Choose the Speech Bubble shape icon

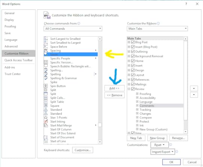pos(46,66)
